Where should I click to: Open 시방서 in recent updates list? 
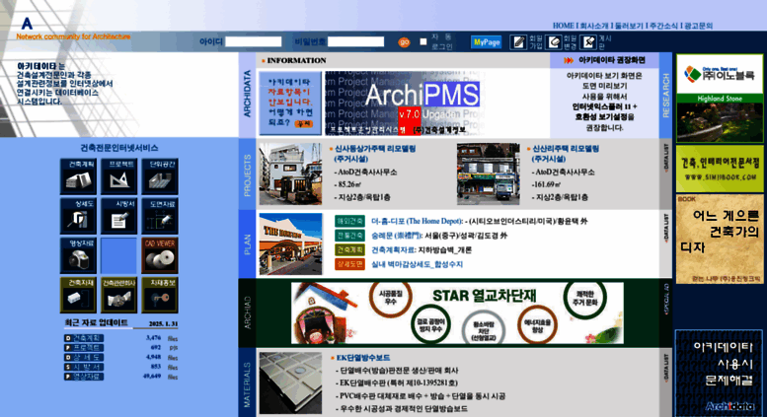84,367
